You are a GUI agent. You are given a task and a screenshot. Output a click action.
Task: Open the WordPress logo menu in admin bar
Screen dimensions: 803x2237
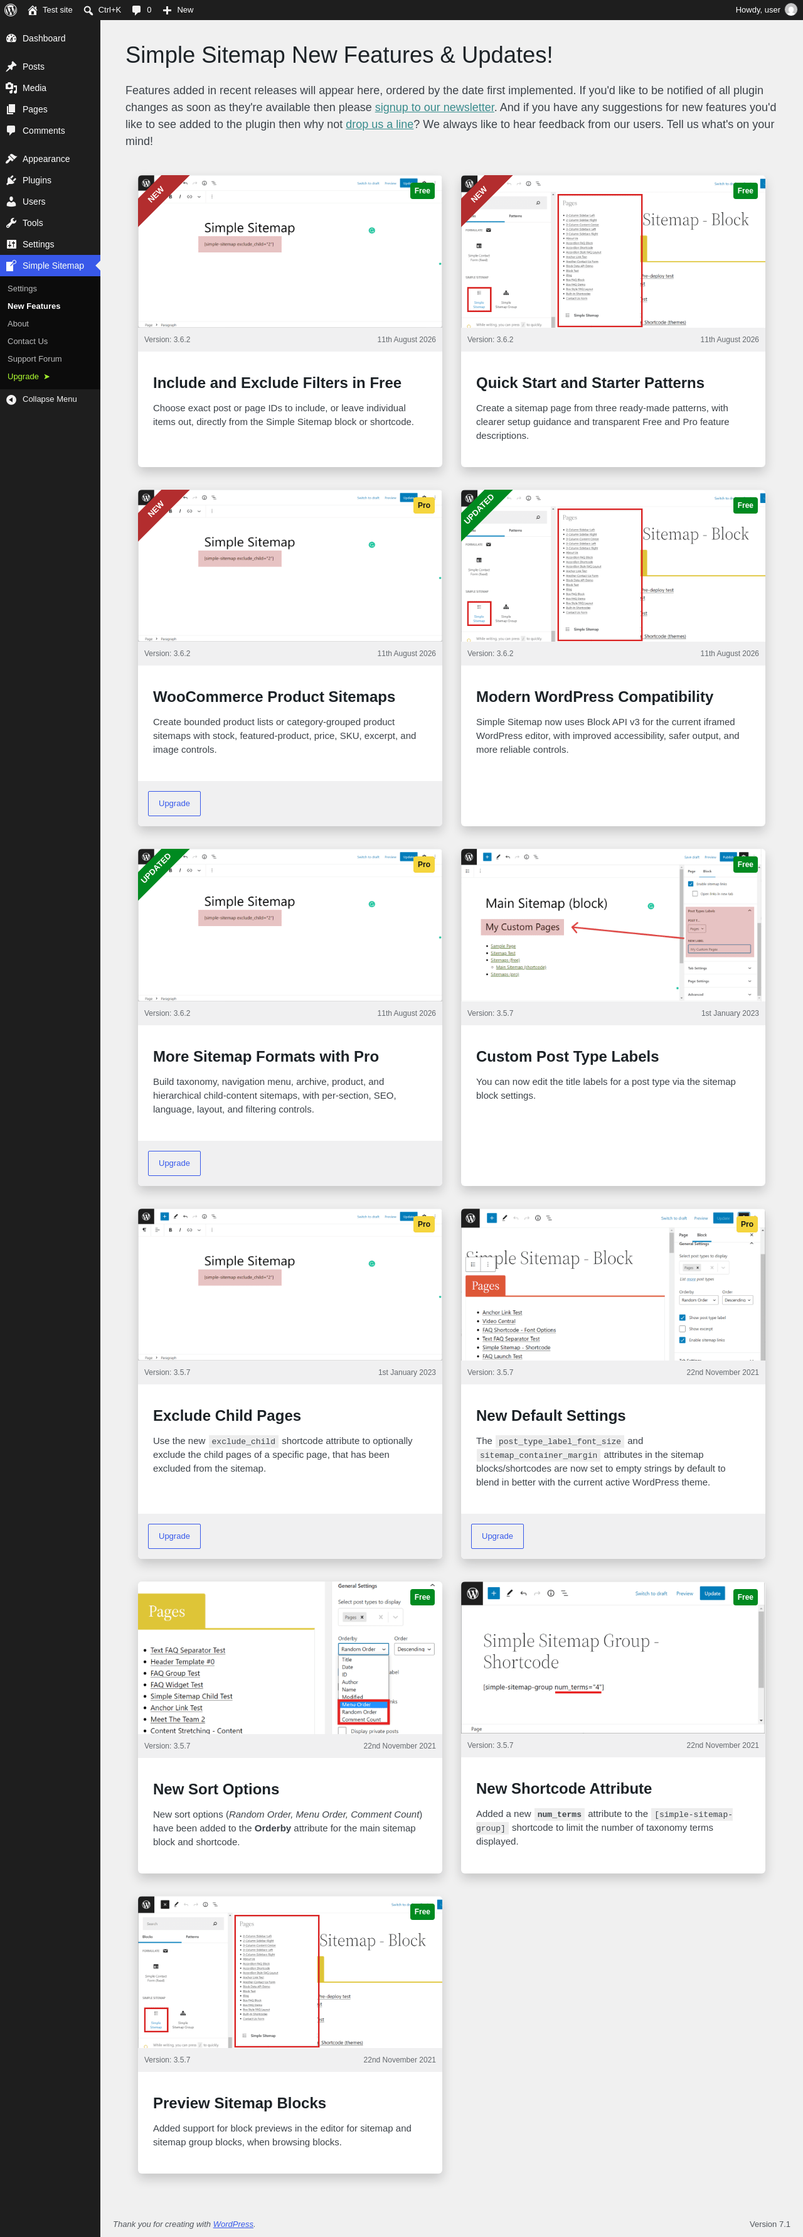[11, 9]
